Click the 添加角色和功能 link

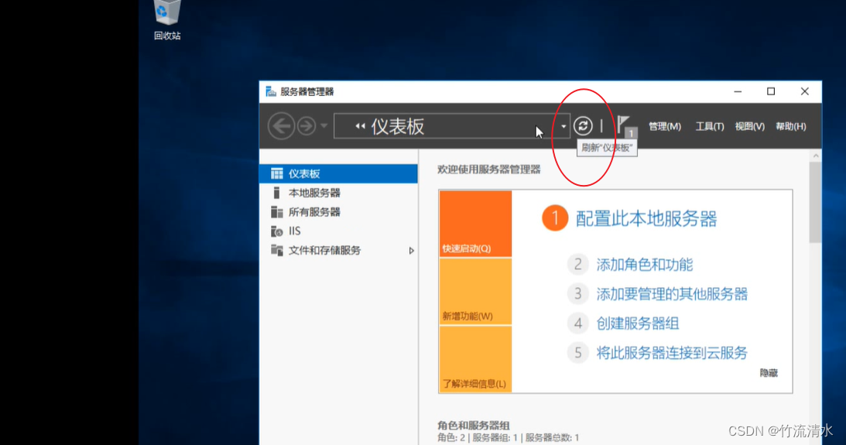[x=644, y=265]
